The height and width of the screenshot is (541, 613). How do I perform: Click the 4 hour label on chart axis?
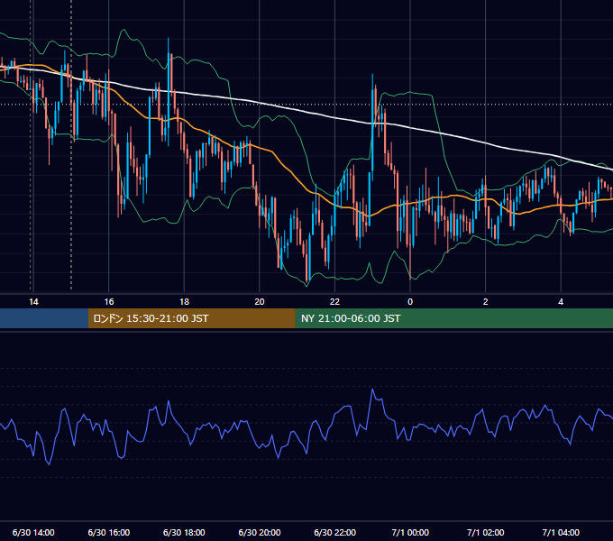561,301
